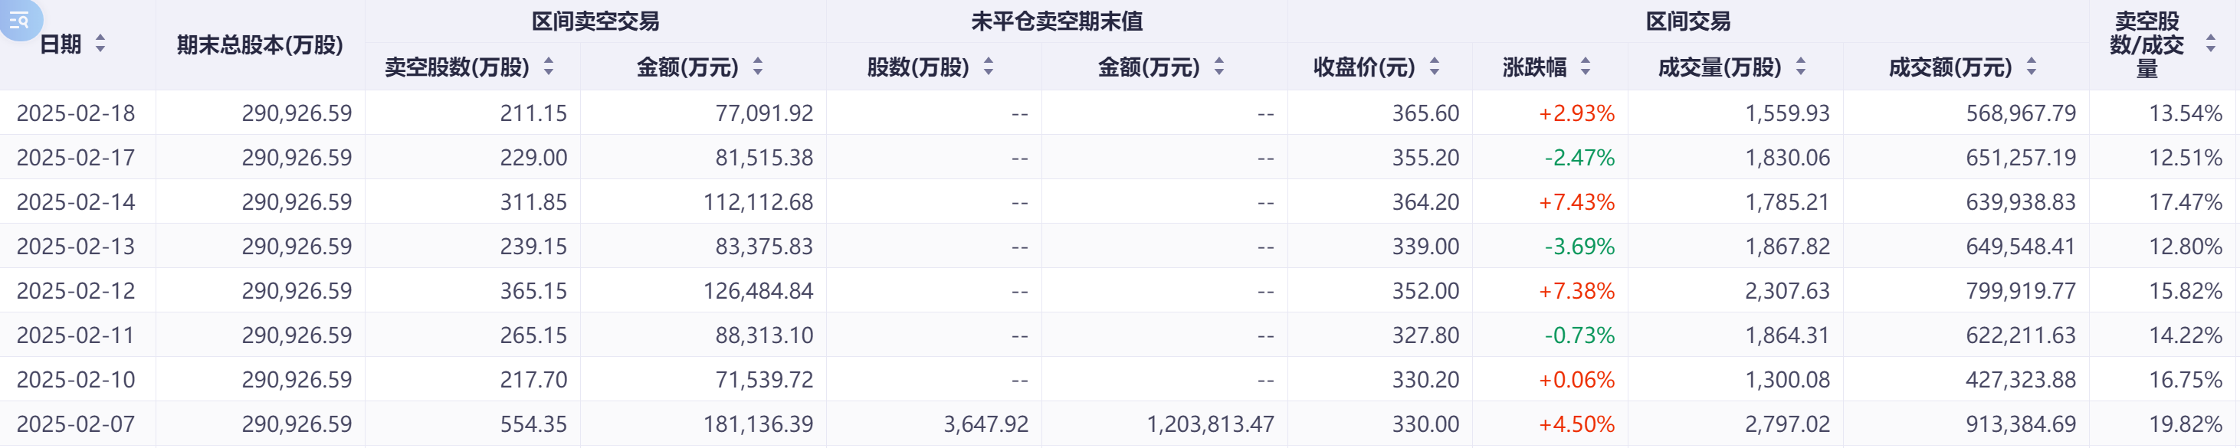Sort table by 日期 column arrows
The width and height of the screenshot is (2240, 448).
pyautogui.click(x=100, y=44)
